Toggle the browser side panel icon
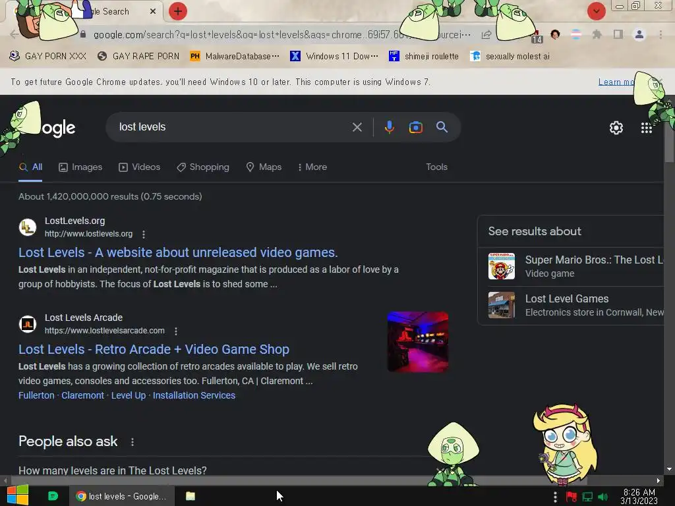The image size is (675, 506). (x=618, y=34)
